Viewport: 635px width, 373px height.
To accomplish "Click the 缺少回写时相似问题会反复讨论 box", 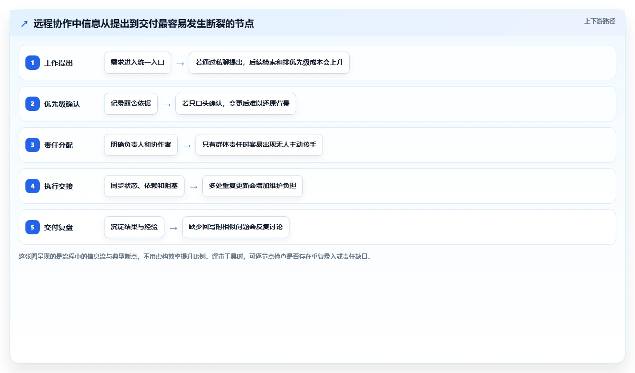I will pyautogui.click(x=236, y=227).
